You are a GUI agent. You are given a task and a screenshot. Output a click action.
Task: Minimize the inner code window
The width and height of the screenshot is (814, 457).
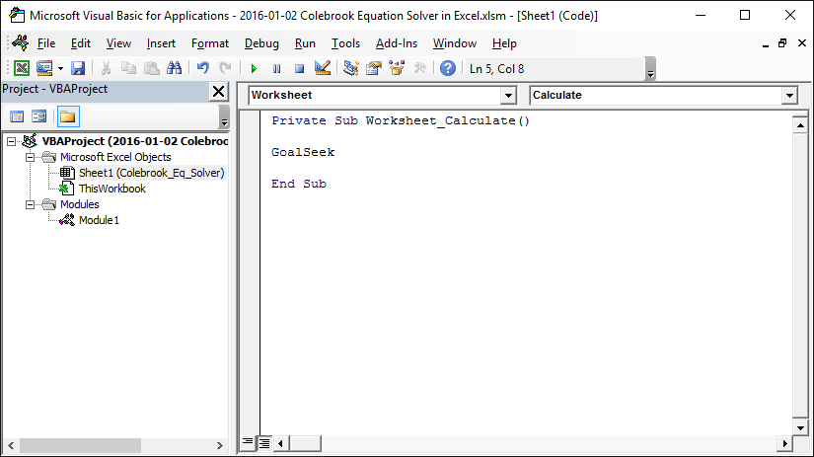766,44
